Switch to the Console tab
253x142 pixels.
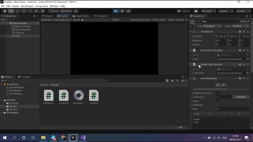pyautogui.click(x=24, y=77)
